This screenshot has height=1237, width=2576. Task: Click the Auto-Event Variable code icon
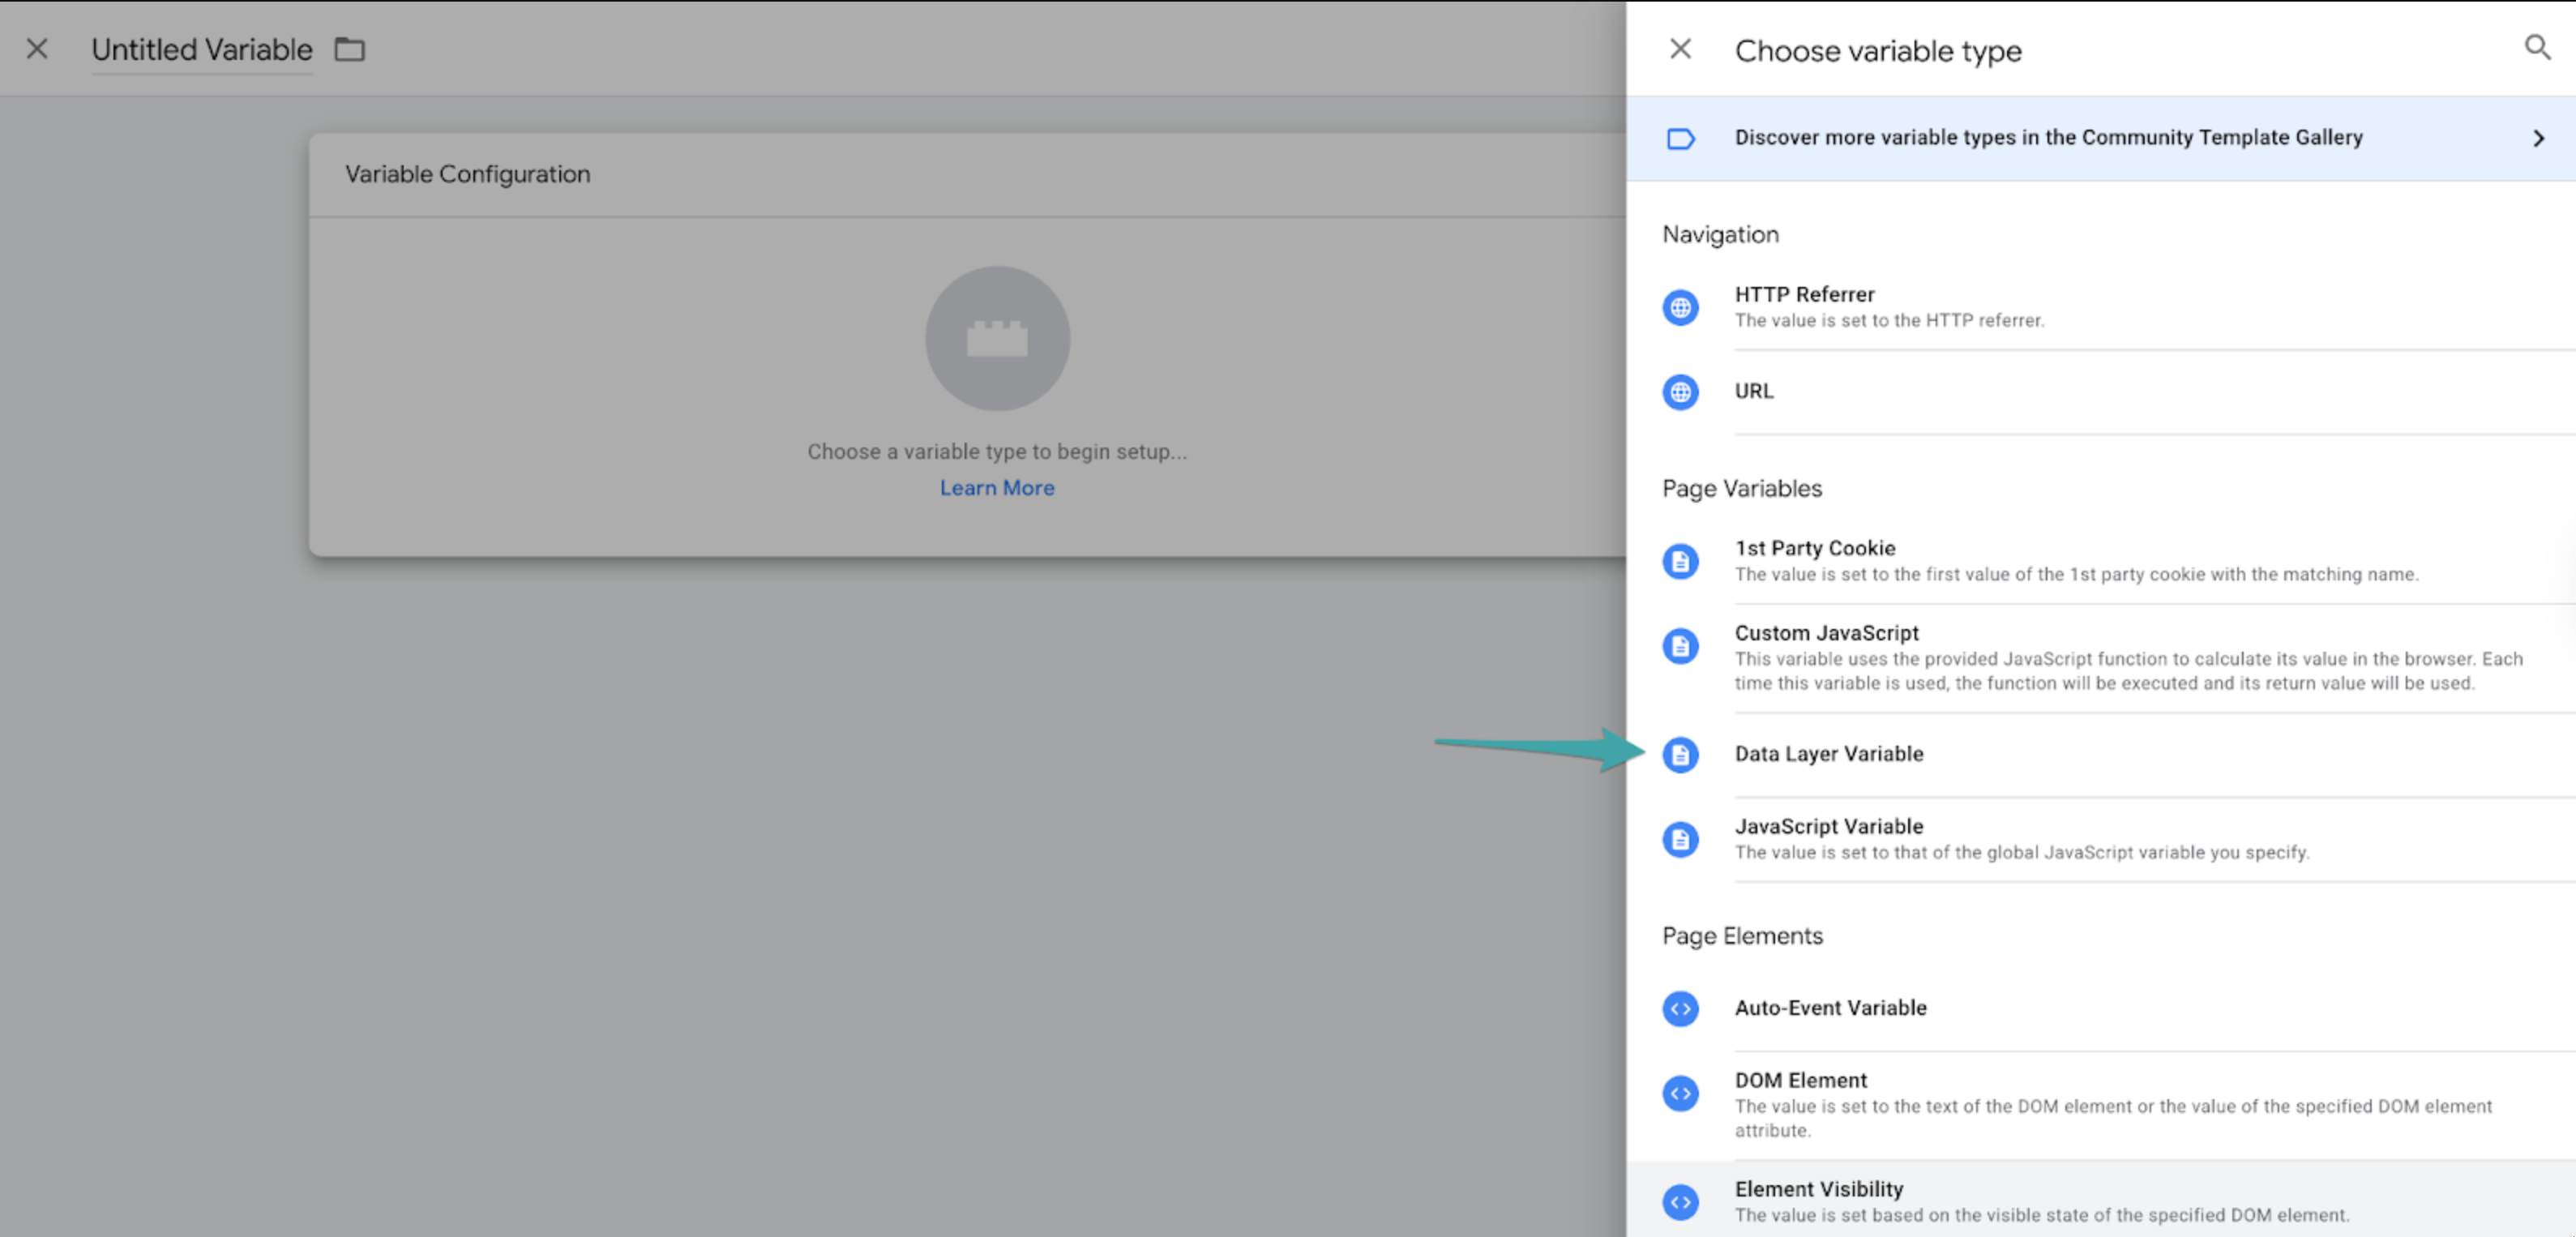click(1680, 1008)
